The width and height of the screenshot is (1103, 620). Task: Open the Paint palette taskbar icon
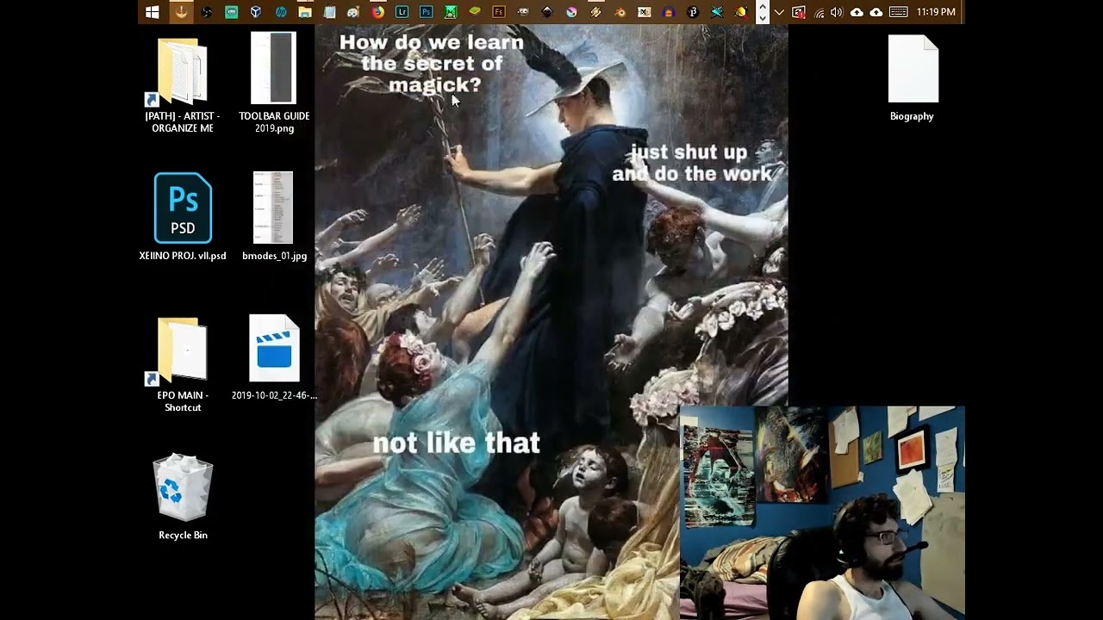click(x=353, y=12)
